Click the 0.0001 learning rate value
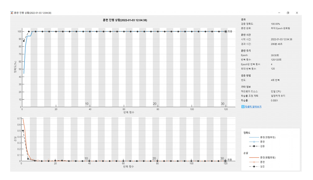This screenshot has height=180, width=313. click(x=274, y=101)
